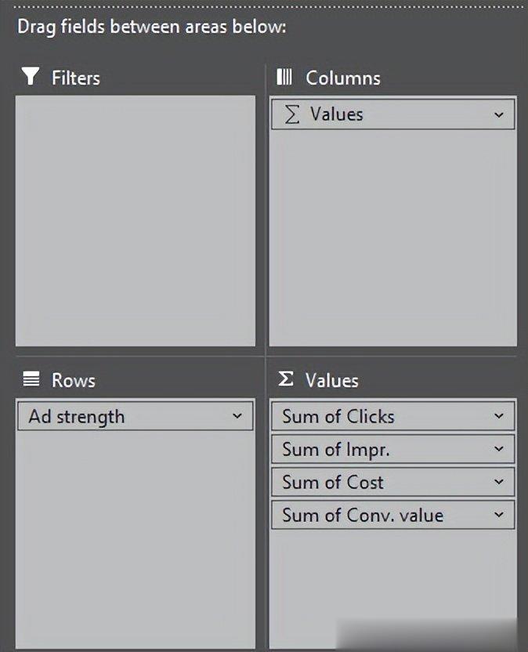Click the Filters funnel icon
This screenshot has width=528, height=652.
[31, 77]
